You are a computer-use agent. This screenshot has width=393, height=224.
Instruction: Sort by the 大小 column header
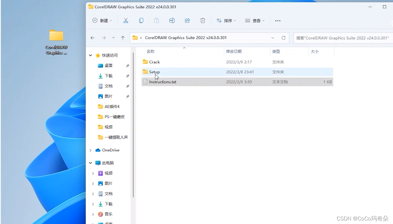(x=314, y=51)
